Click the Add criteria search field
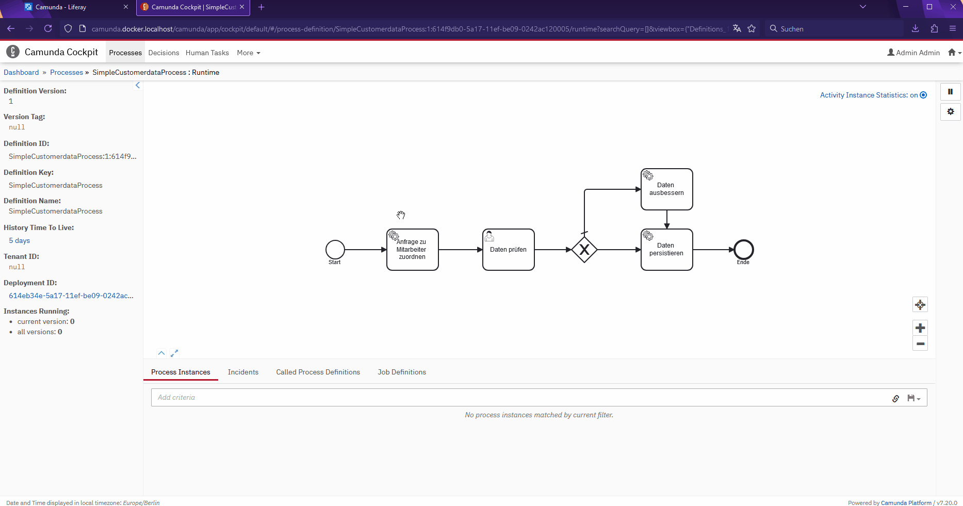Screen dimensions: 963x506 point(516,398)
